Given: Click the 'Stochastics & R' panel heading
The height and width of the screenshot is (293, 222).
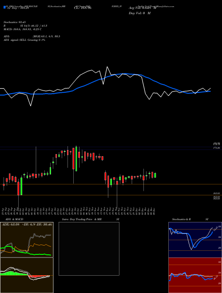Looking at the screenshot, I should (181, 219).
